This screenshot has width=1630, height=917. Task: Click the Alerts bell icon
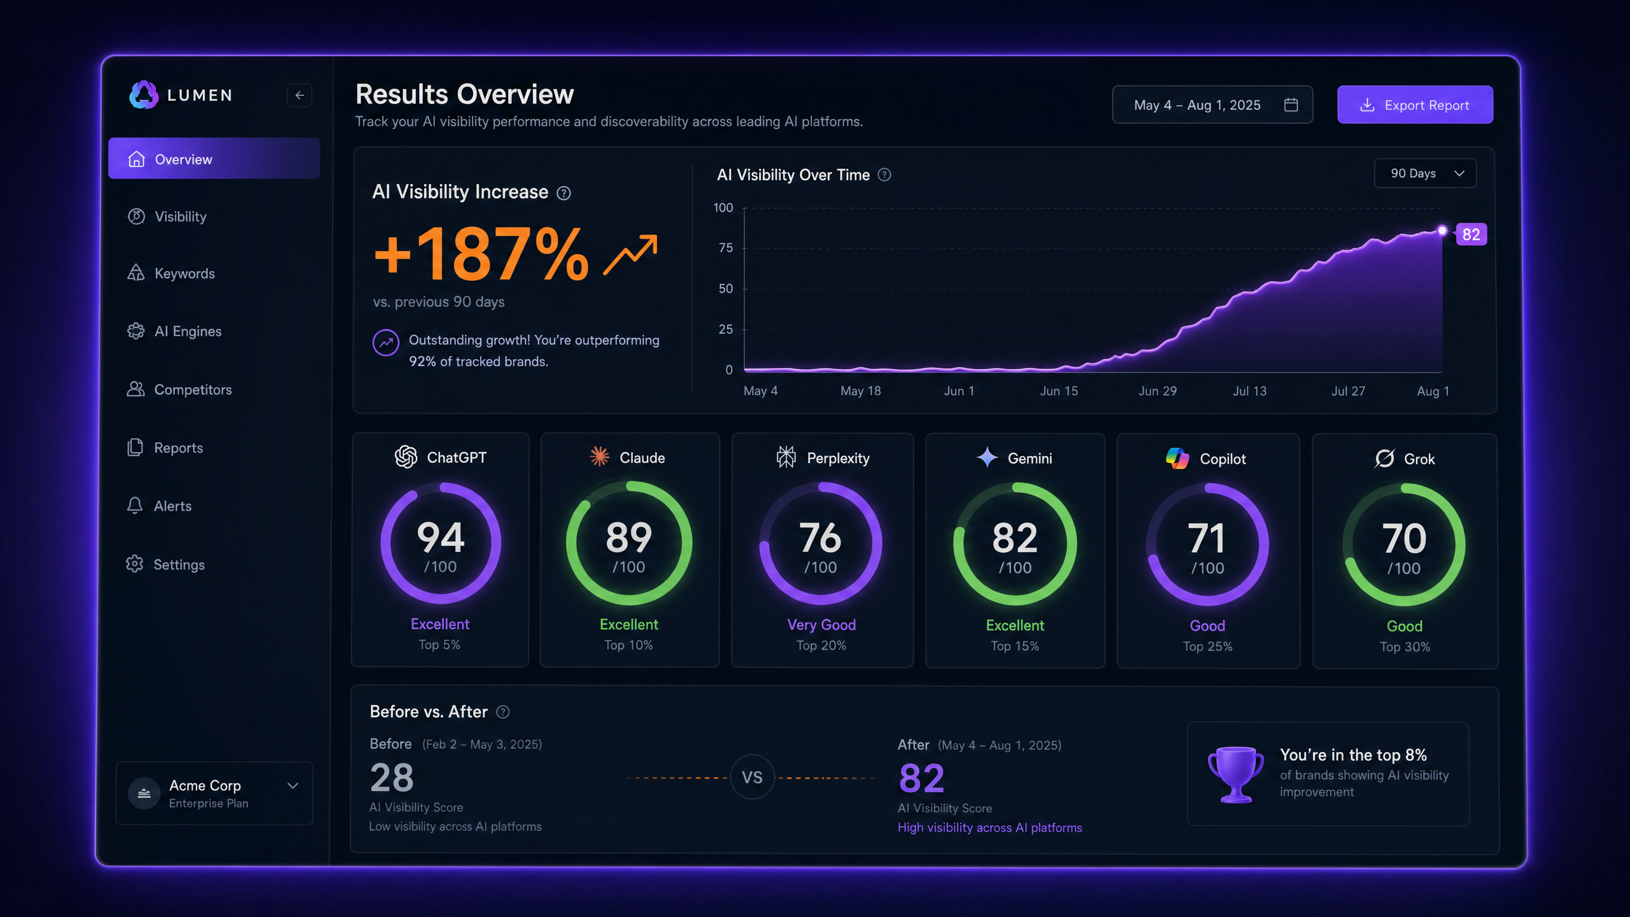point(134,506)
